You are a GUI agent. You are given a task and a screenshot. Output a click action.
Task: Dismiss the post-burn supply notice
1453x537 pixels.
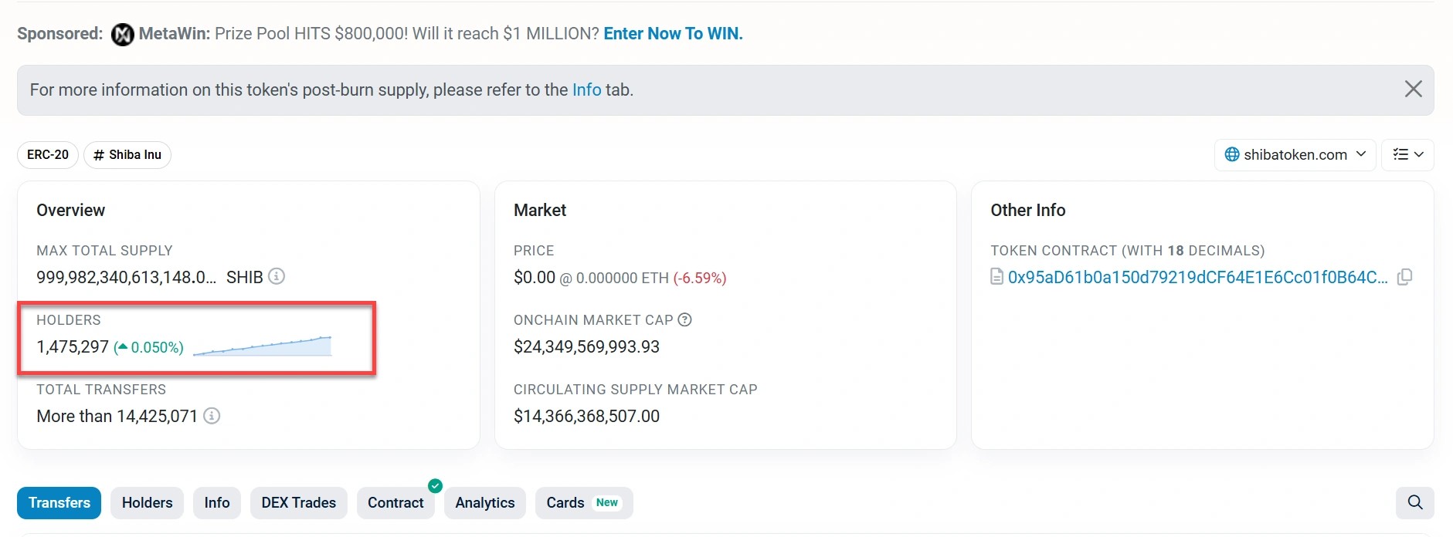1414,89
